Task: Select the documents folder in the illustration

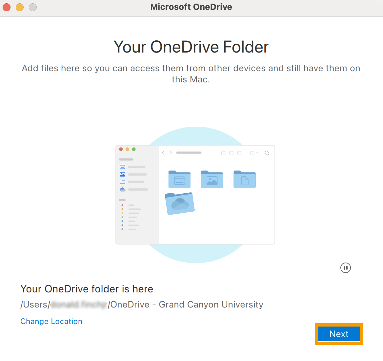Action: (245, 179)
